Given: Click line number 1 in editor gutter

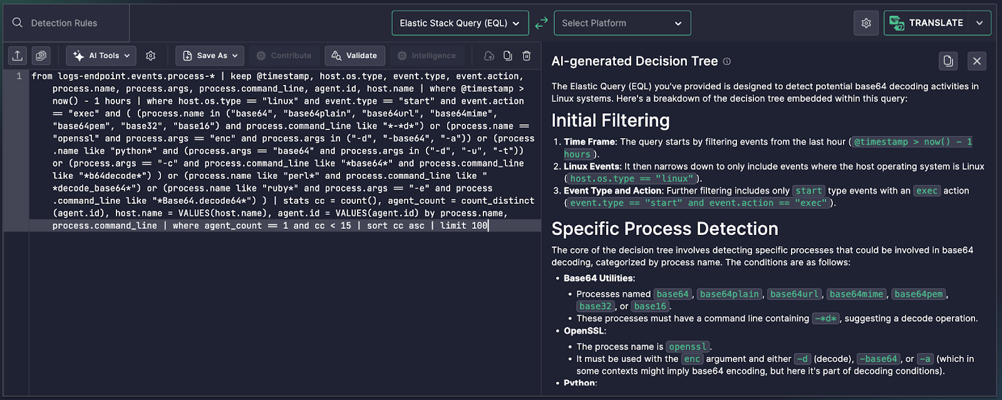Looking at the screenshot, I should click(19, 76).
